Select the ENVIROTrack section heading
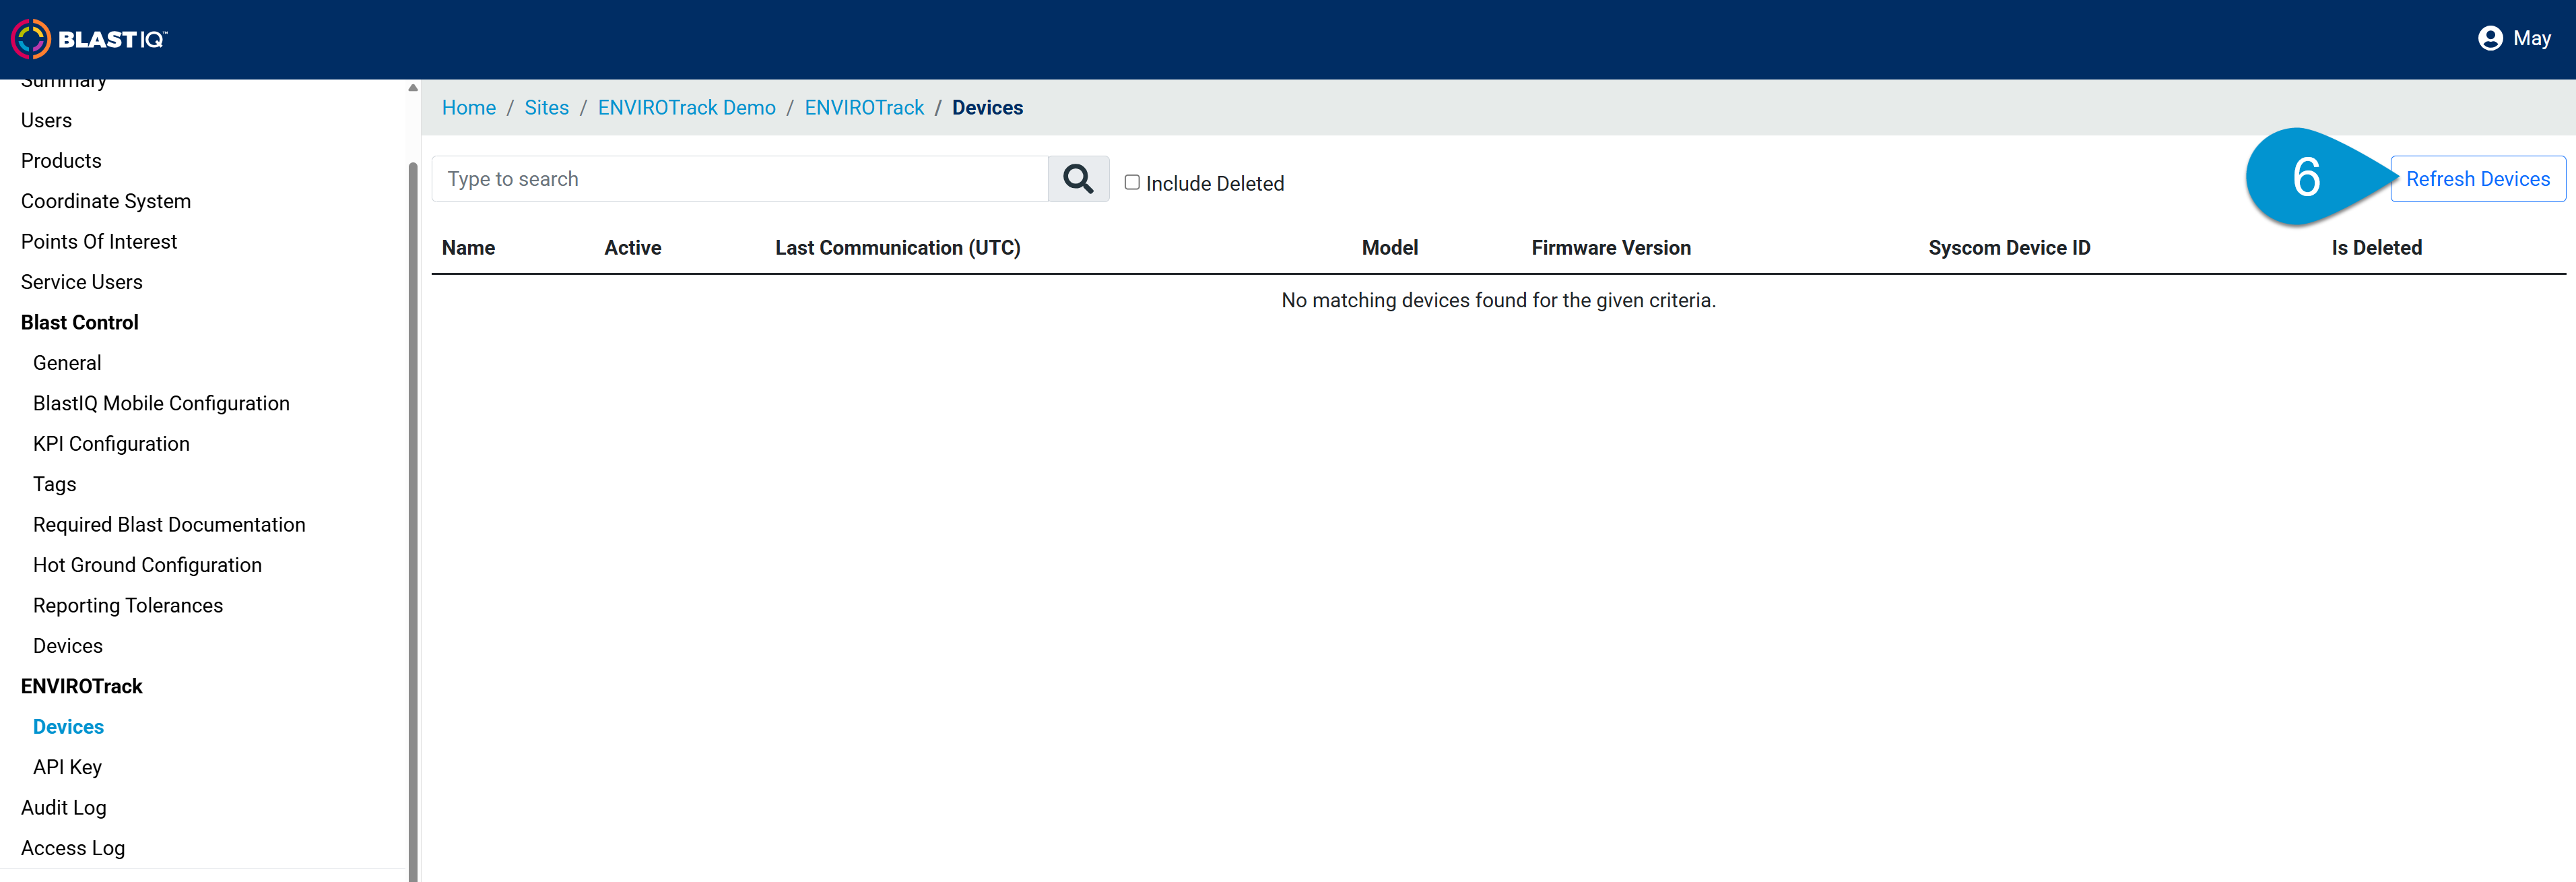This screenshot has width=2576, height=882. (x=82, y=686)
